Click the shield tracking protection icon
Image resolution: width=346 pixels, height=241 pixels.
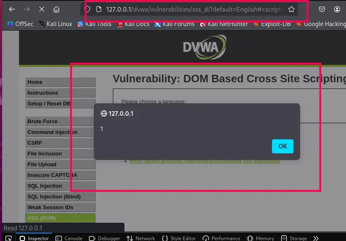click(87, 9)
